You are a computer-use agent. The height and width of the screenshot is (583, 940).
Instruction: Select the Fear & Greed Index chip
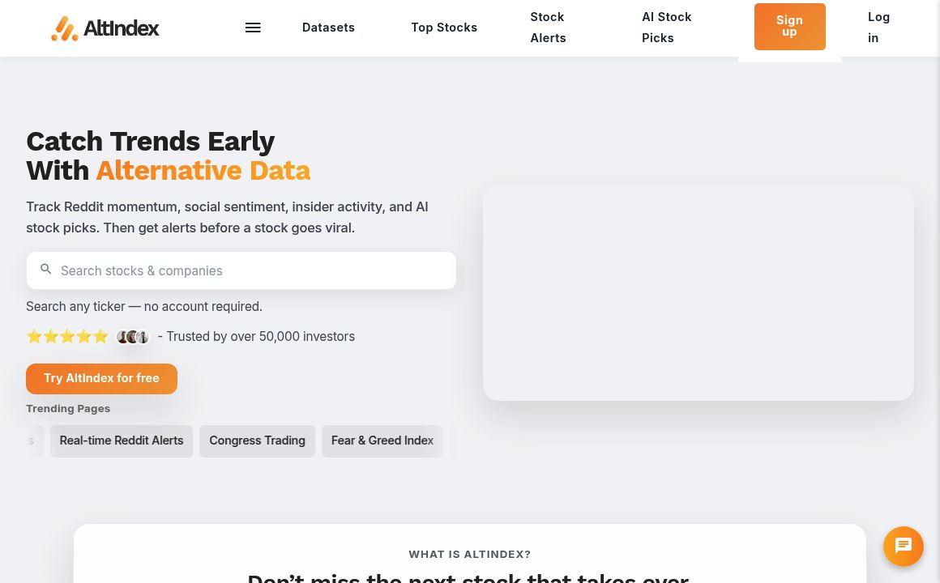click(x=382, y=441)
